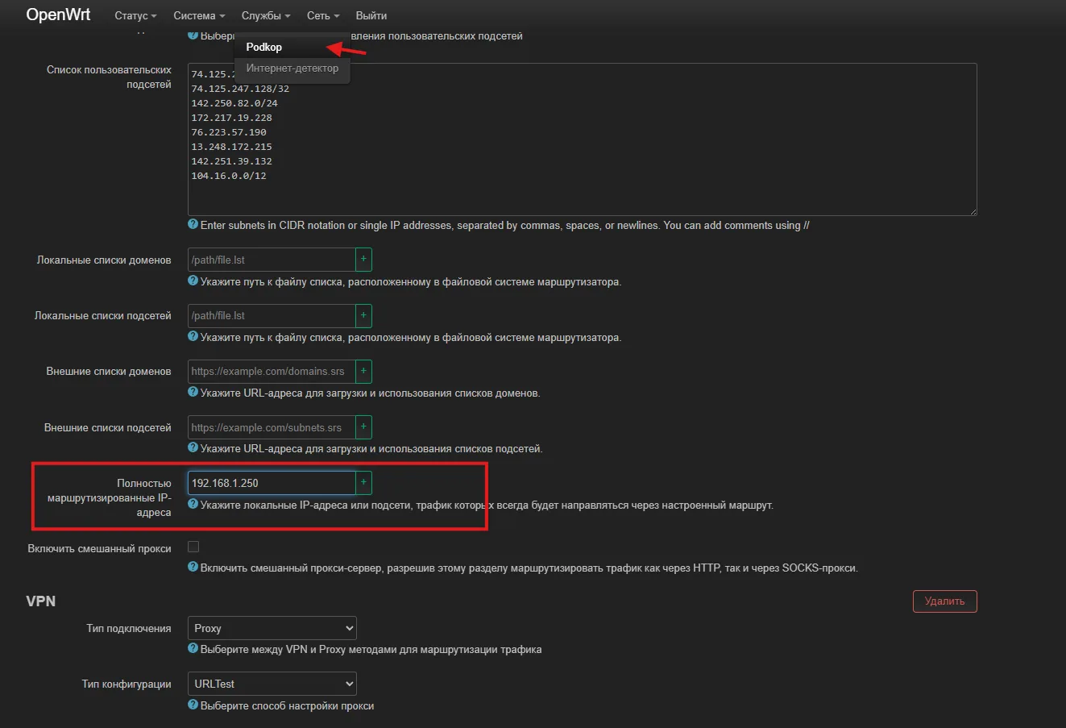The width and height of the screenshot is (1066, 728).
Task: Add entry to Локальные списки доменов
Action: [x=363, y=260]
